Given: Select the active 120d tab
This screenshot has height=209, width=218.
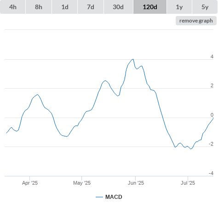Looking at the screenshot, I should click(150, 7).
